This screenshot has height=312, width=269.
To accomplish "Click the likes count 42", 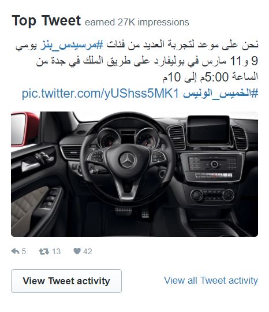I will (x=88, y=251).
